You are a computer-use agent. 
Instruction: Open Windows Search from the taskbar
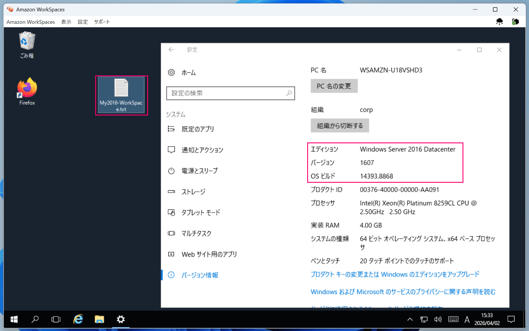(35, 319)
